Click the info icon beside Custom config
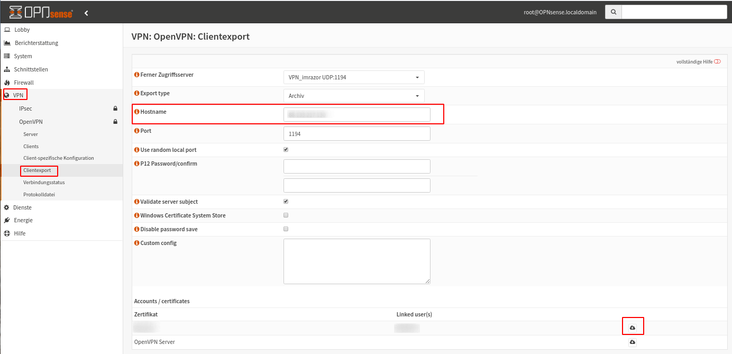Screen dimensions: 732x354 tap(136, 243)
